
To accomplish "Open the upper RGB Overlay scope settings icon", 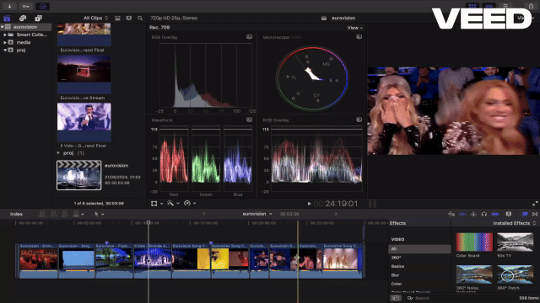I will [249, 37].
